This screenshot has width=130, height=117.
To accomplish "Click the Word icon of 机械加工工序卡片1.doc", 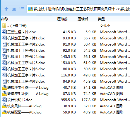I will (x=4, y=38).
